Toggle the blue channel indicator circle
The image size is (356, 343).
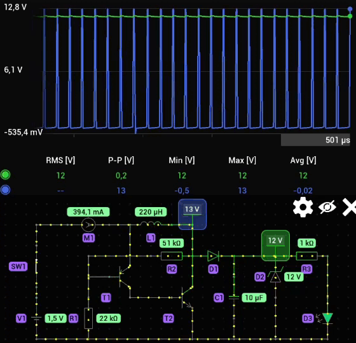pyautogui.click(x=6, y=190)
